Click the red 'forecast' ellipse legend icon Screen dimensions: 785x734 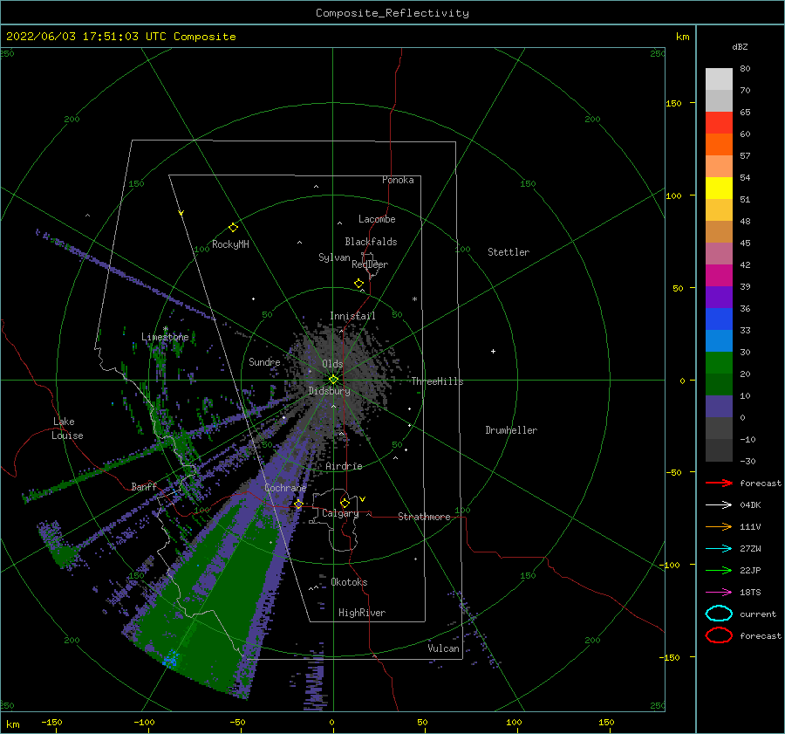719,635
